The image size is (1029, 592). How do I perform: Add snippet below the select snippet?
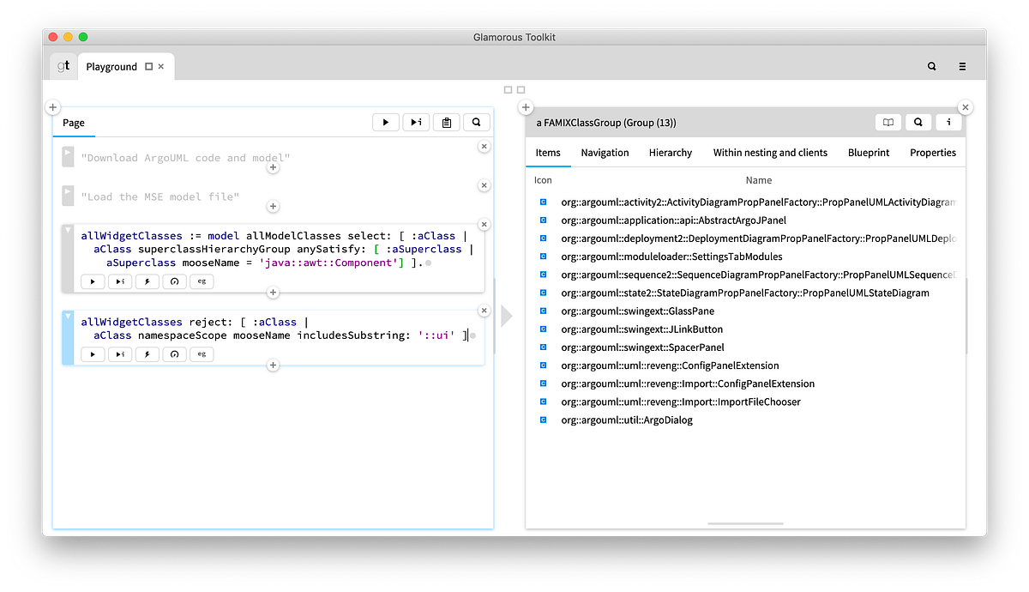273,293
